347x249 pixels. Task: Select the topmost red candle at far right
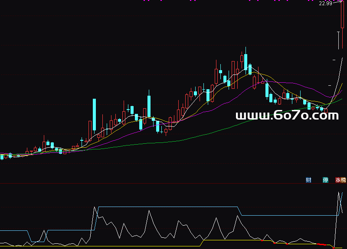[x=342, y=15]
